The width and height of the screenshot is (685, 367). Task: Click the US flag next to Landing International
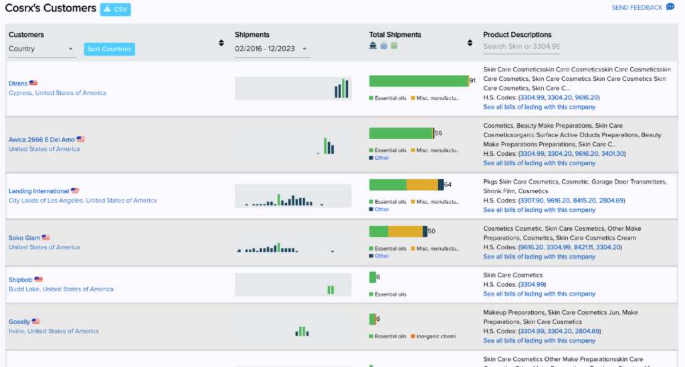coord(75,191)
